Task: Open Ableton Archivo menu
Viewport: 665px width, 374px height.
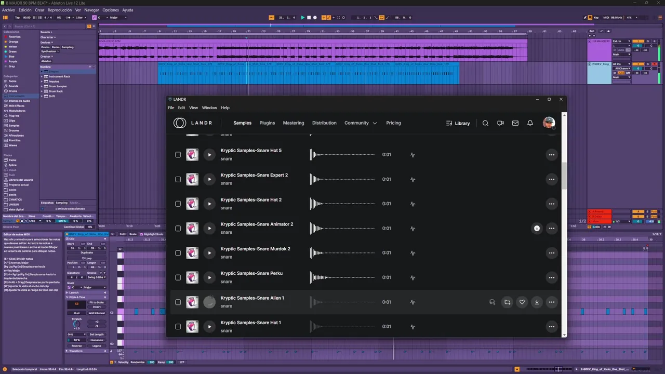Action: tap(8, 10)
